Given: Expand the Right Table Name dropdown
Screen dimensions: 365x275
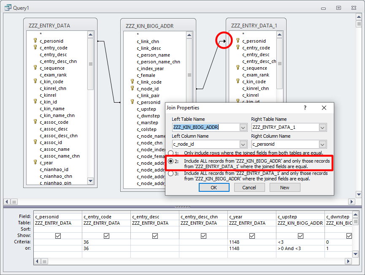Looking at the screenshot, I should pyautogui.click(x=322, y=128).
